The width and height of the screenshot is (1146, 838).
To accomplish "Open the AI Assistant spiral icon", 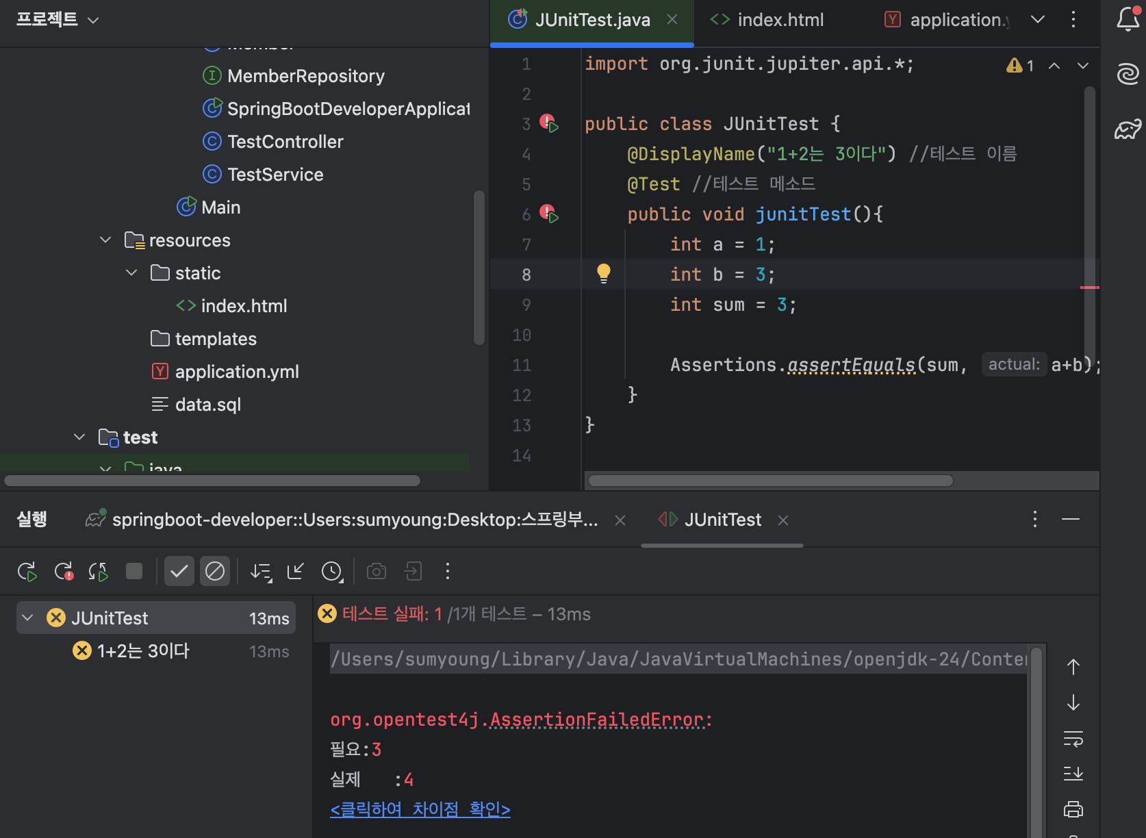I will coord(1128,73).
